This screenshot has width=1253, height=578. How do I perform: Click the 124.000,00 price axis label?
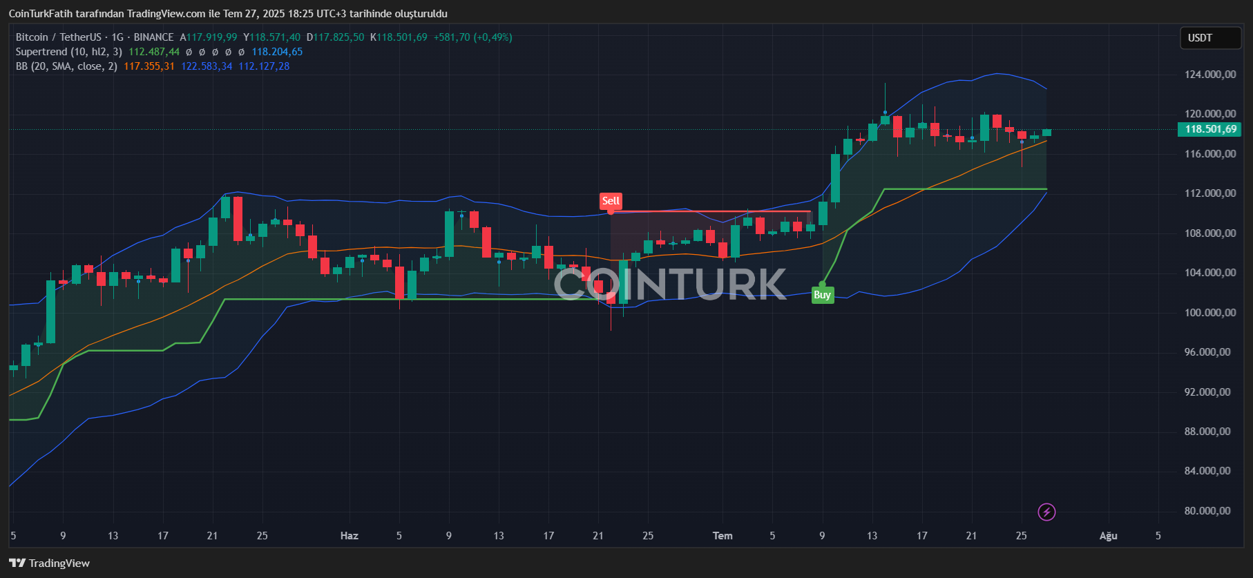[x=1210, y=75]
